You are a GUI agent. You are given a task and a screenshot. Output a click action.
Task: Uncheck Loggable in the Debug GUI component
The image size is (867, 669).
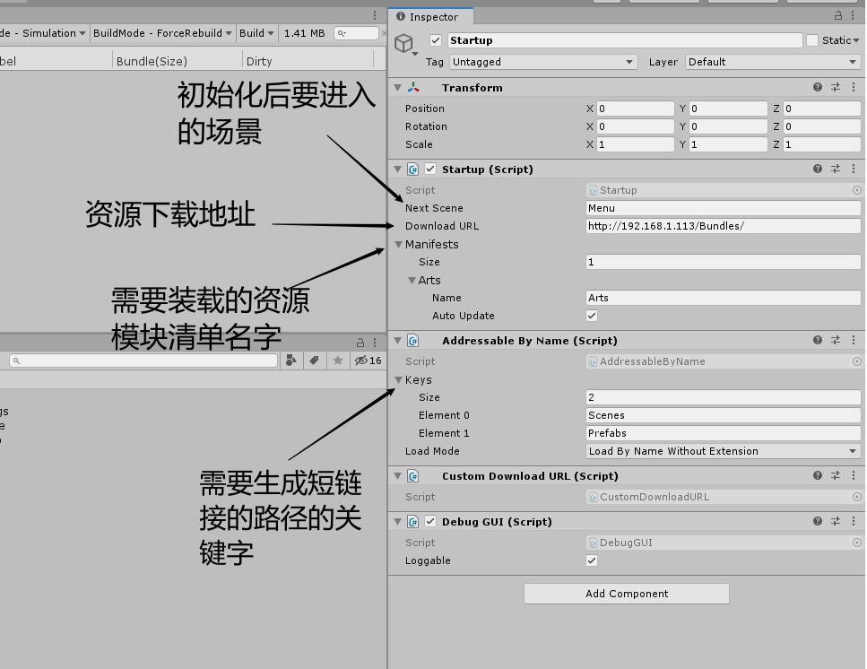pyautogui.click(x=591, y=560)
